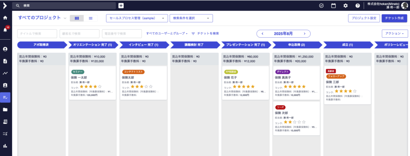Click the magnifier icon in search bar

pos(18,6)
